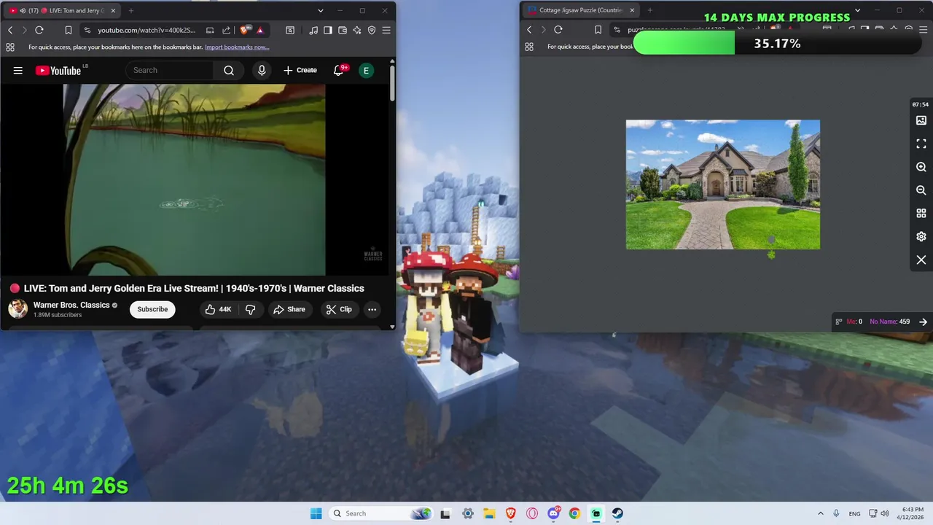Image resolution: width=933 pixels, height=525 pixels.
Task: Toggle the sidebar panel in YouTube window
Action: point(328,30)
